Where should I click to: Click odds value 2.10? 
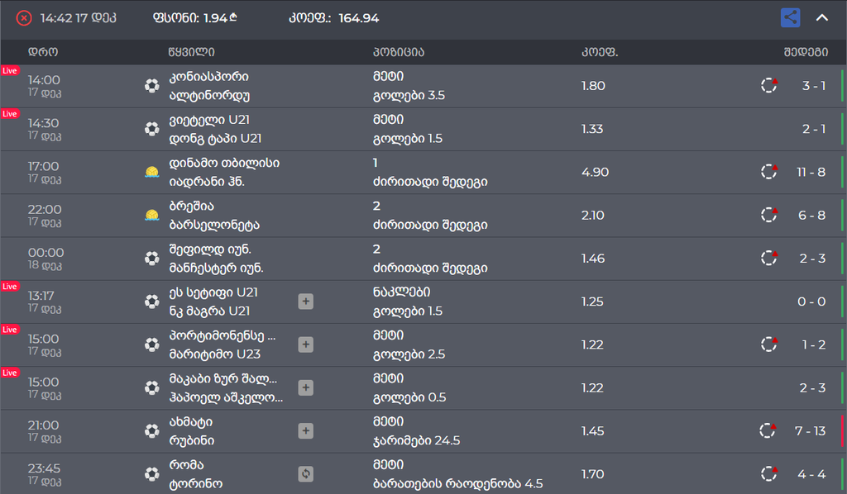(592, 215)
